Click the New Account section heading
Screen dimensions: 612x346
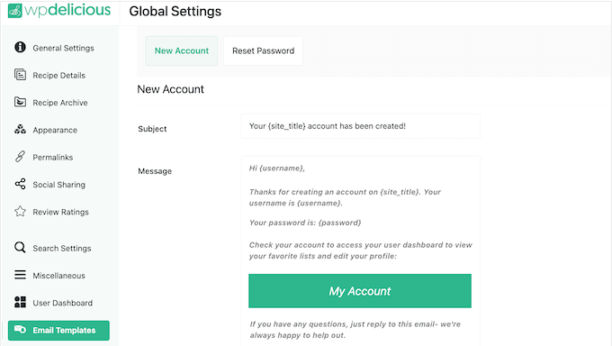coord(171,89)
